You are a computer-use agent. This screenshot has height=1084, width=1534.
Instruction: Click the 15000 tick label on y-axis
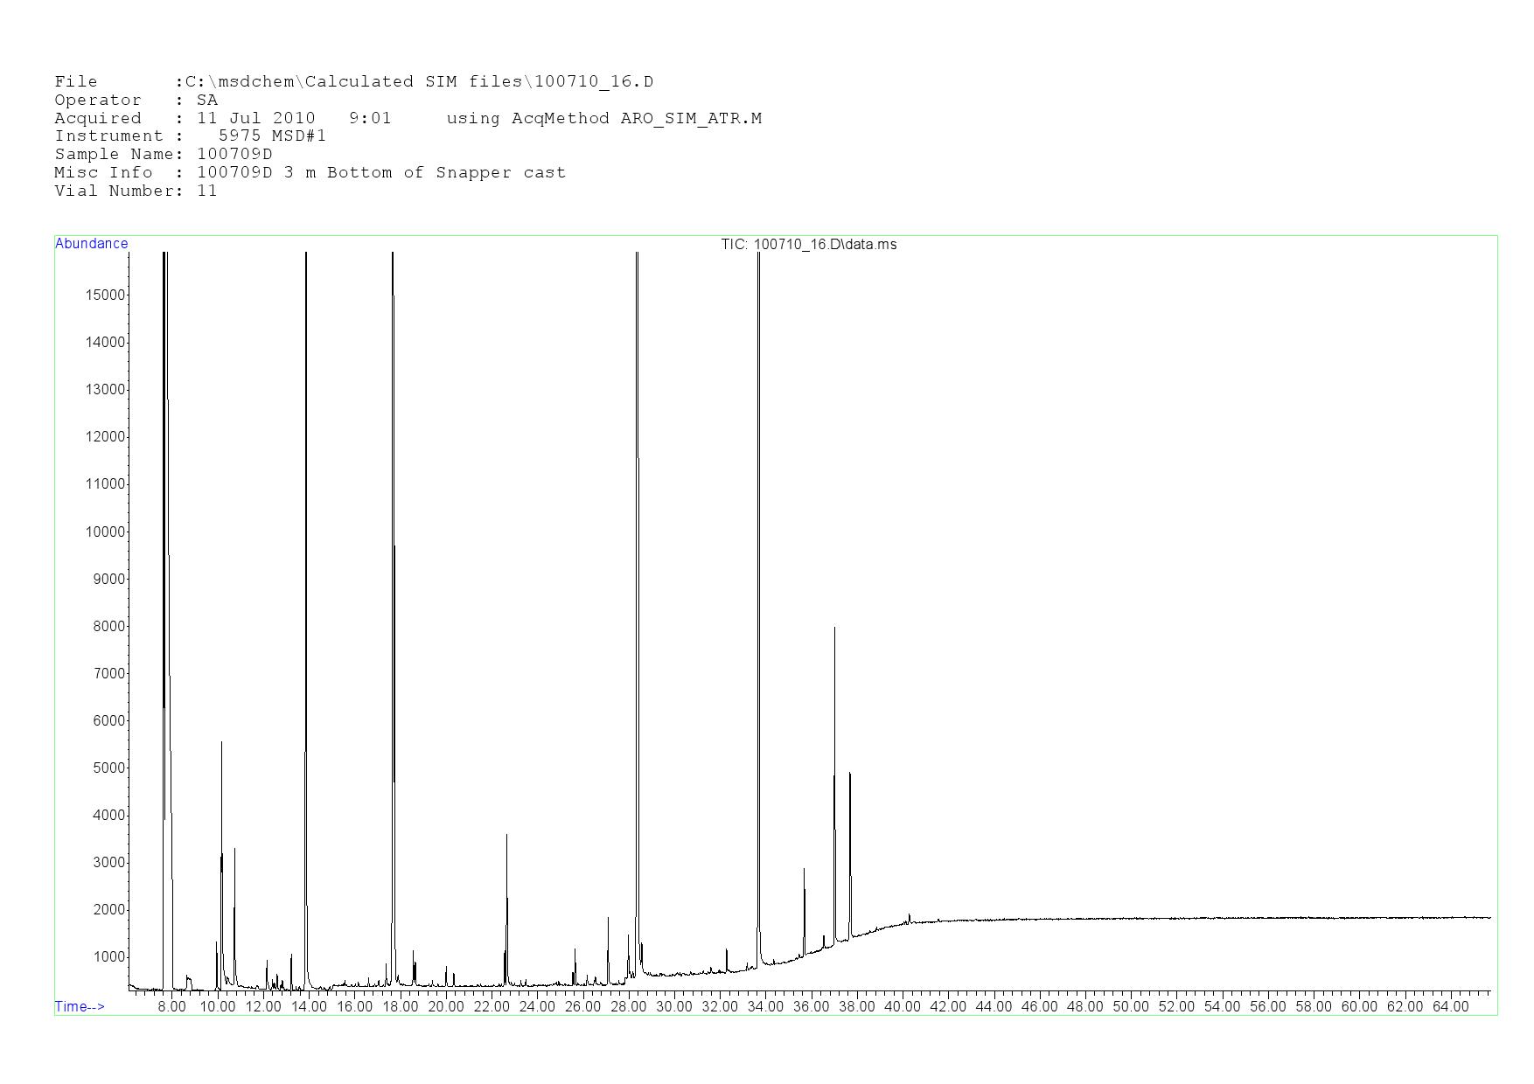click(105, 295)
